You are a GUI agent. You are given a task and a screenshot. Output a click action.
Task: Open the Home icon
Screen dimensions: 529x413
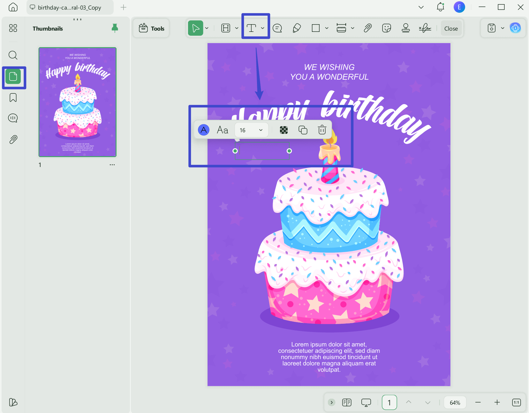(13, 7)
